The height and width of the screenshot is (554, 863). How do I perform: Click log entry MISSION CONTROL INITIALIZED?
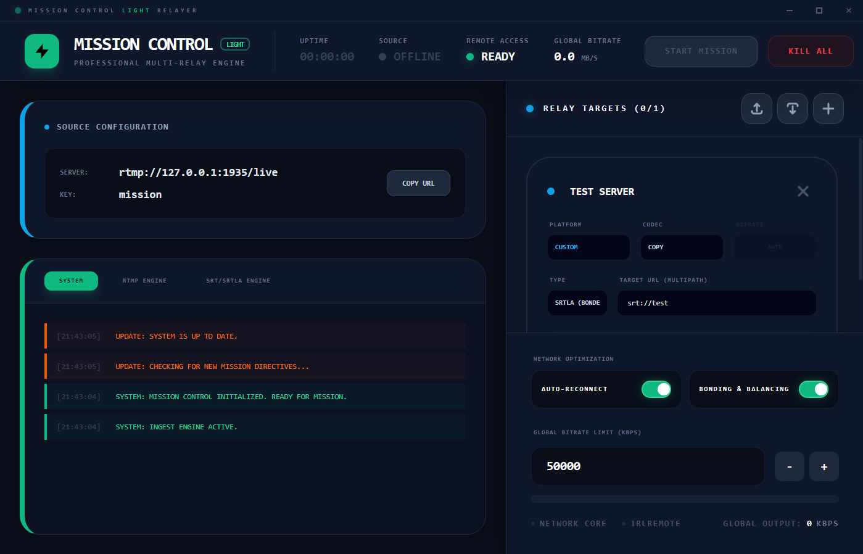click(255, 397)
